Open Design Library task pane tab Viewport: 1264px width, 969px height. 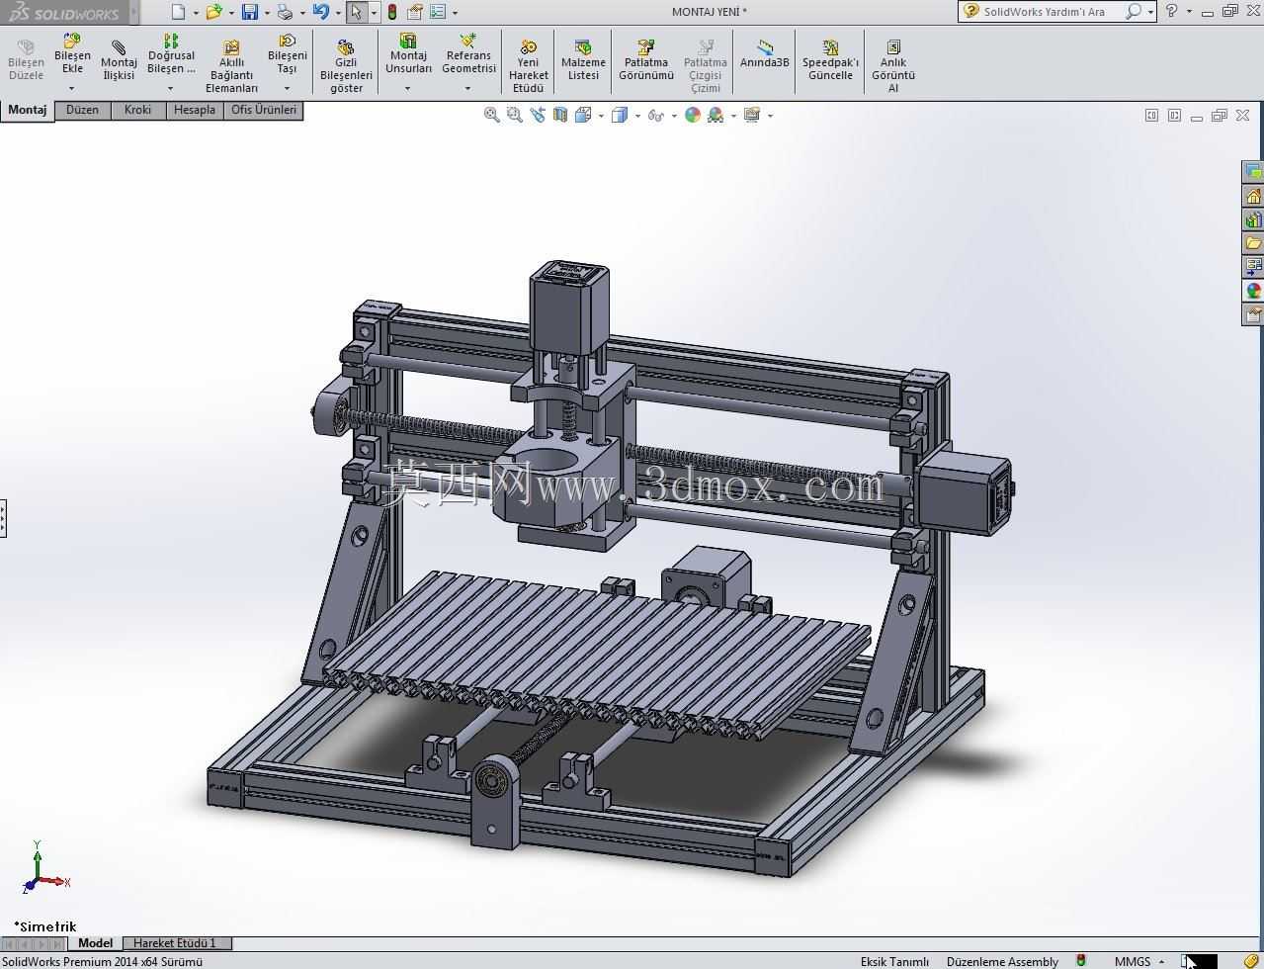coord(1253,220)
